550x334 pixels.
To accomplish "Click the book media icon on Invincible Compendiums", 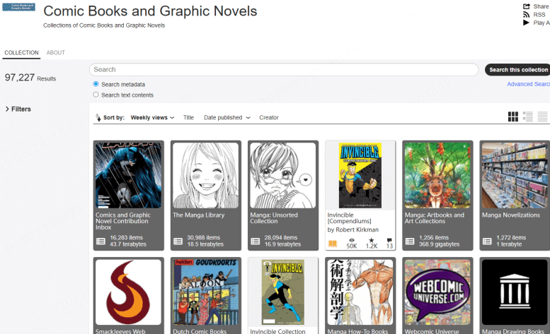I will (x=333, y=244).
